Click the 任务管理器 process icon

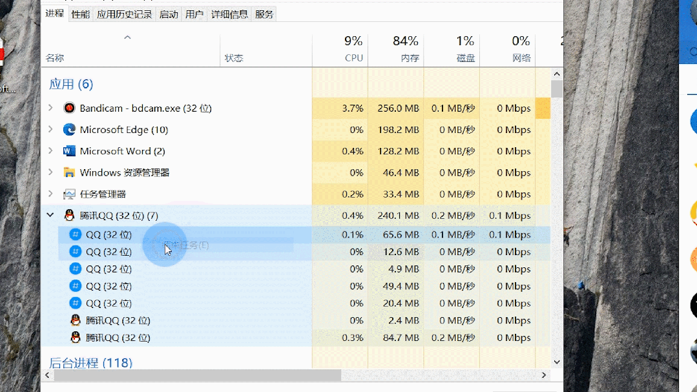(69, 194)
